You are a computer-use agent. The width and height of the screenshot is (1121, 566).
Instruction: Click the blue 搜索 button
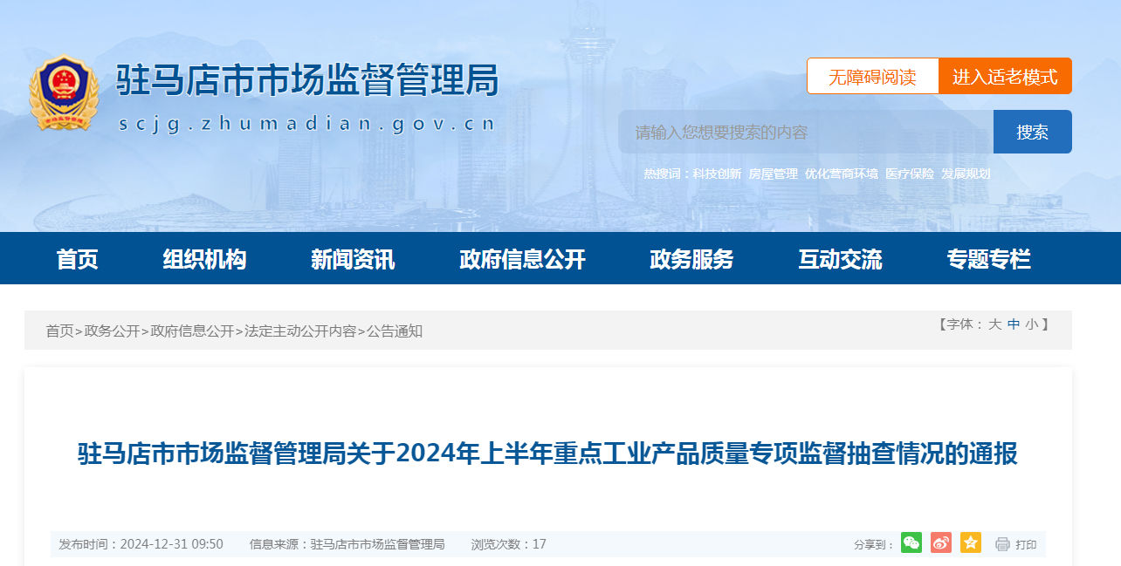click(x=1033, y=132)
